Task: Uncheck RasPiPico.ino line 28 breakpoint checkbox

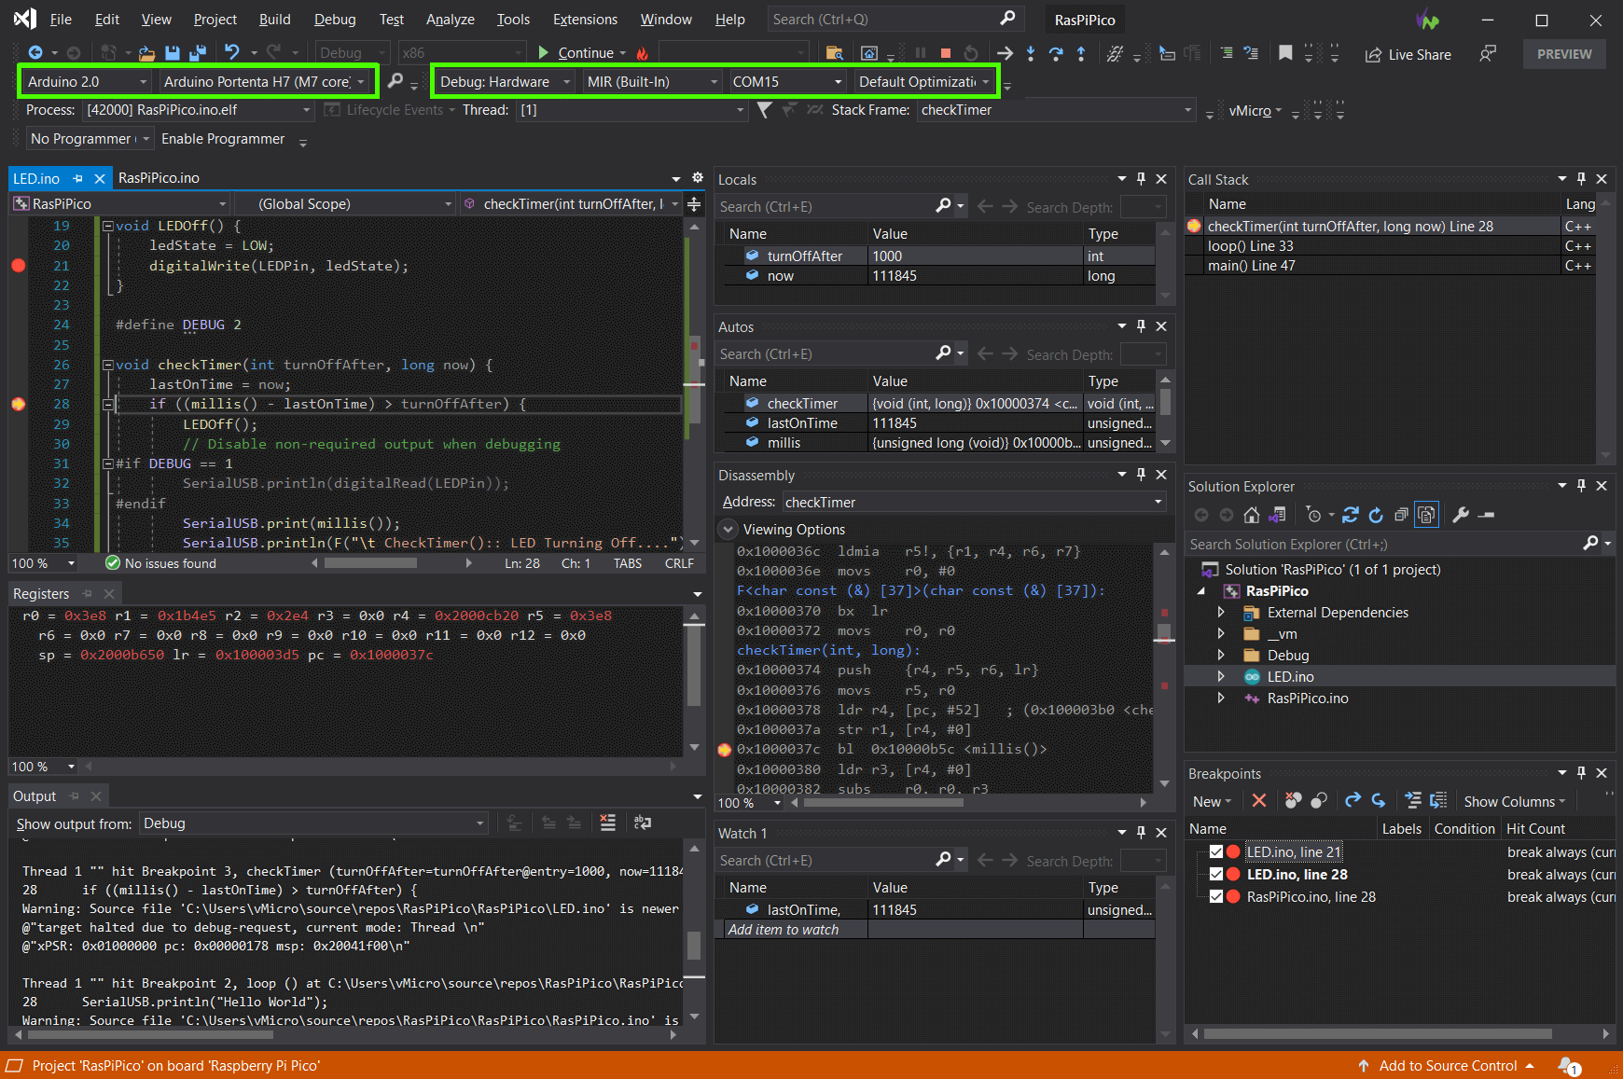Action: tap(1215, 896)
